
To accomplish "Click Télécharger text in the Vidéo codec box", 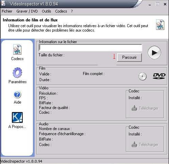I will [x=149, y=108].
